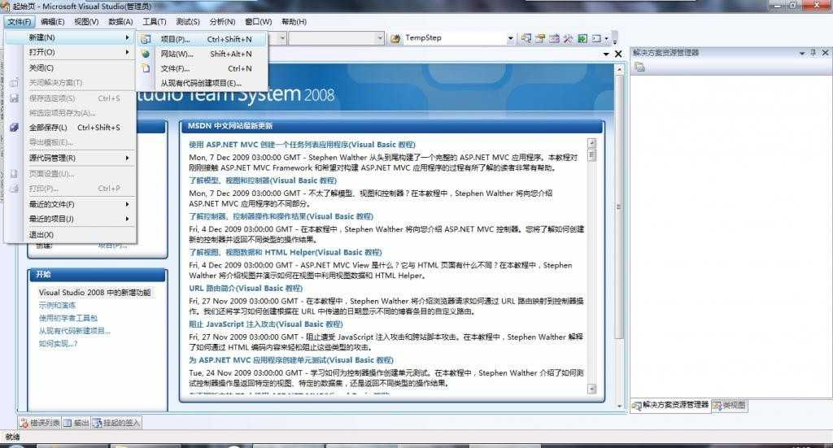Open the 文件(F) menu bar item
Viewport: 833px width, 448px height.
click(20, 22)
